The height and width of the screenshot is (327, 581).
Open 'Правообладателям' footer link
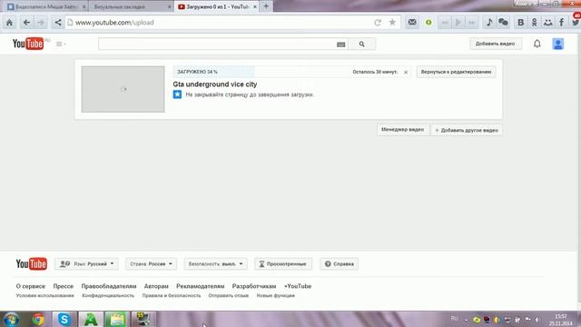click(109, 286)
